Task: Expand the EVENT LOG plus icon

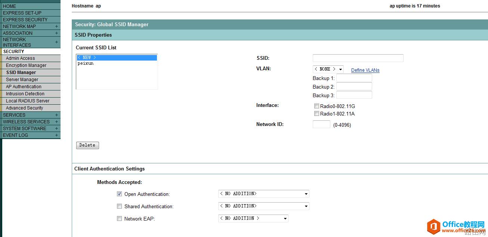Action: [56, 135]
